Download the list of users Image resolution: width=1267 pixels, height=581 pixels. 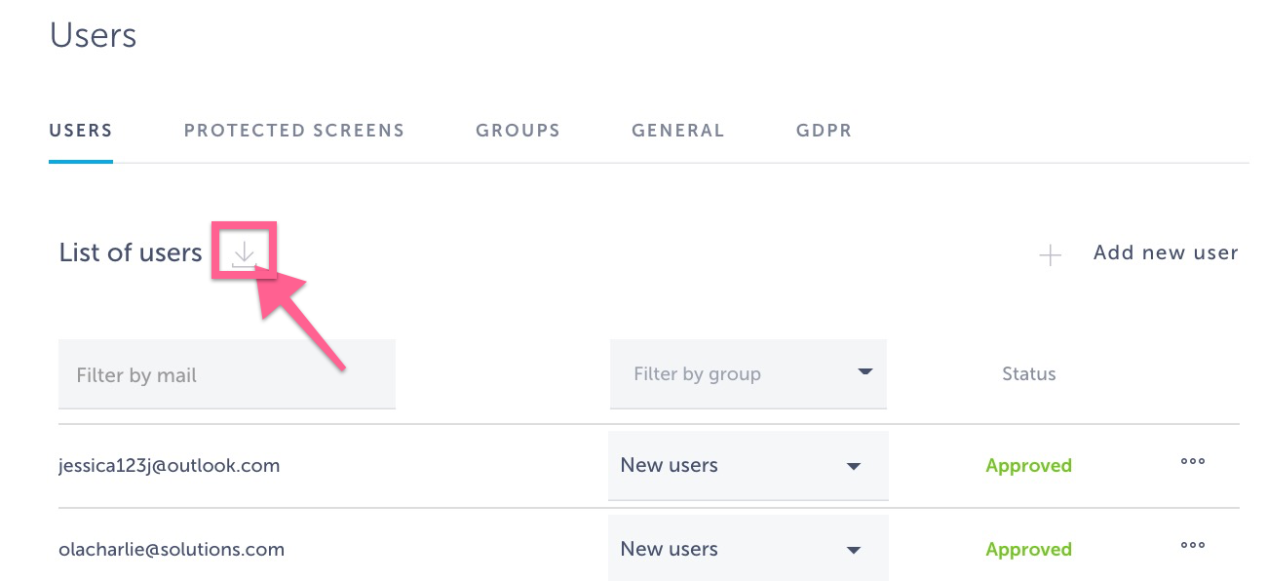244,253
